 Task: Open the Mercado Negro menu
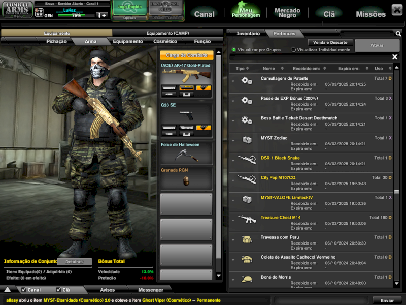(x=287, y=13)
